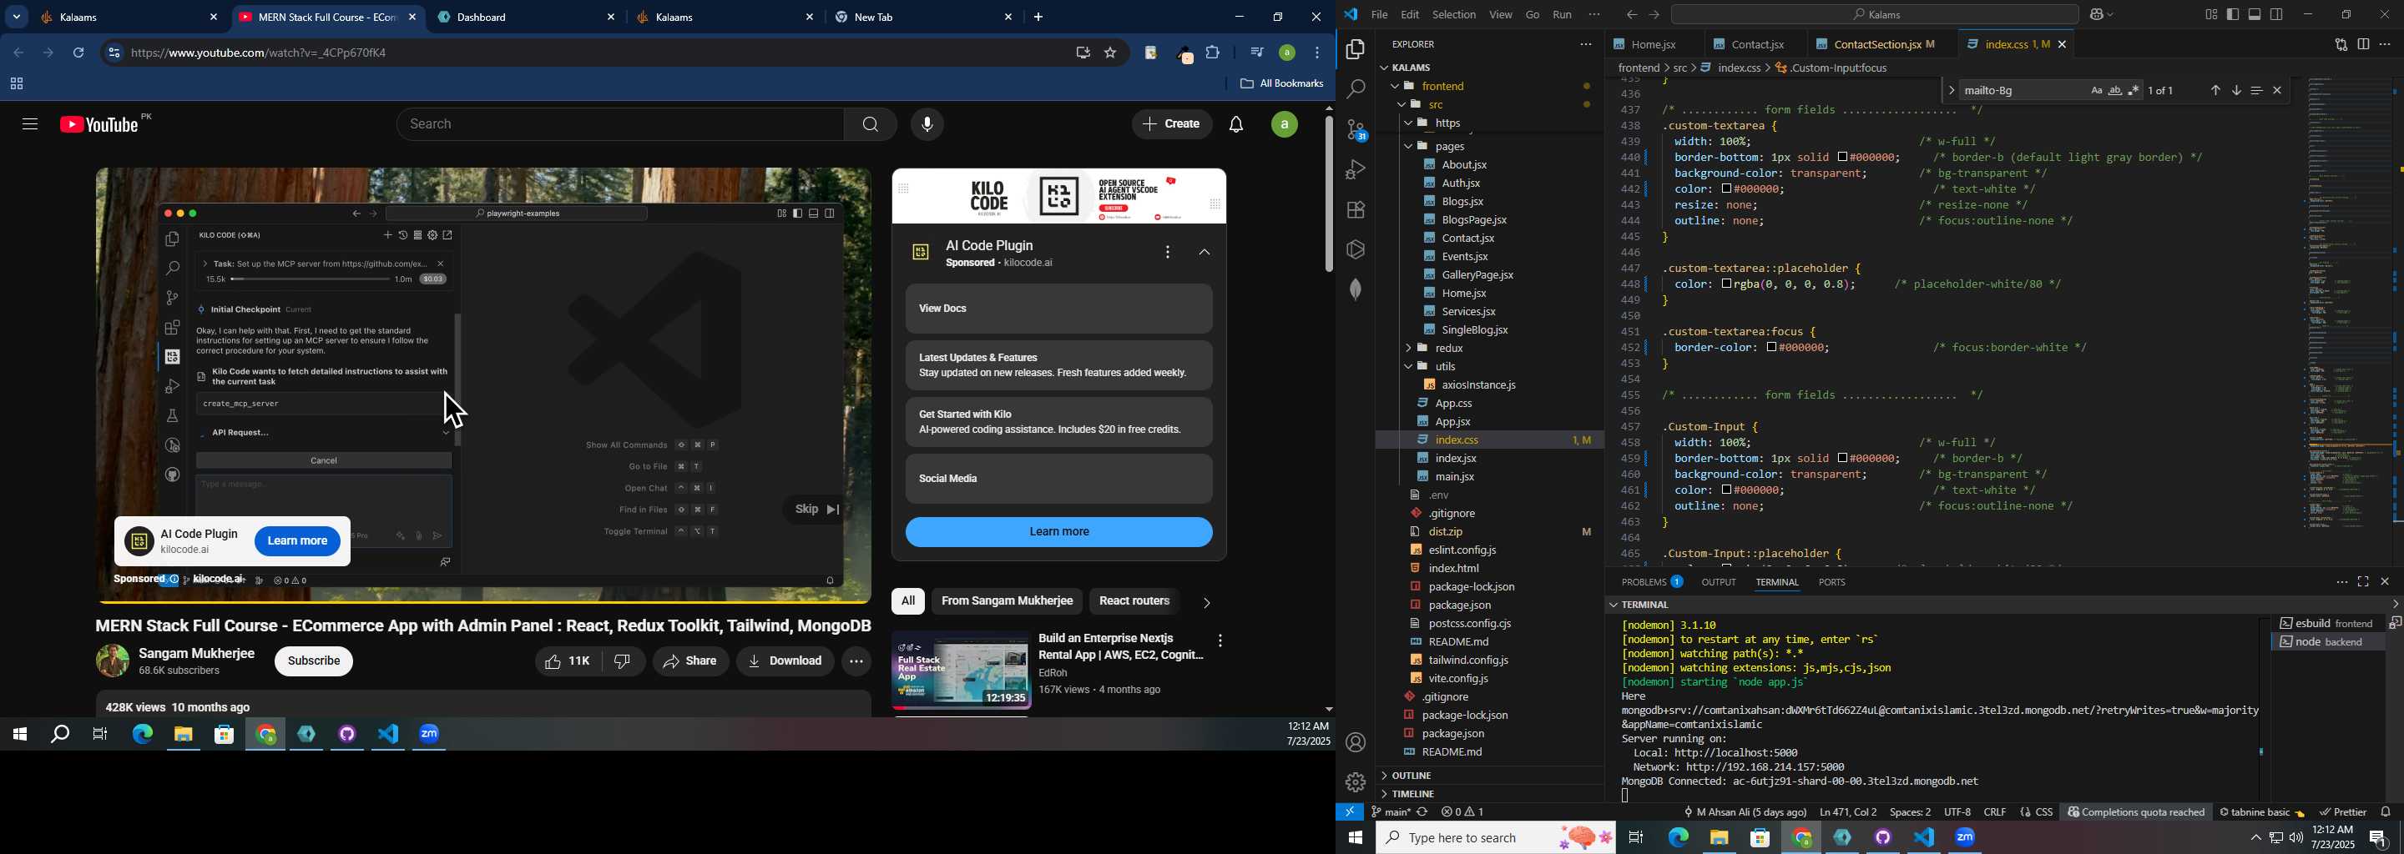
Task: Open File Explorer from the right taskbar
Action: [1719, 837]
